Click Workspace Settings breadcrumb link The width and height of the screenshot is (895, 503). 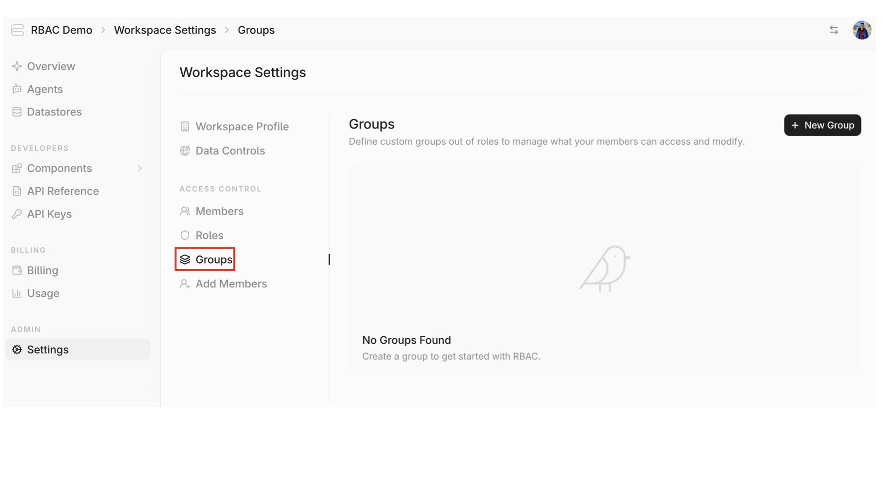(x=165, y=30)
